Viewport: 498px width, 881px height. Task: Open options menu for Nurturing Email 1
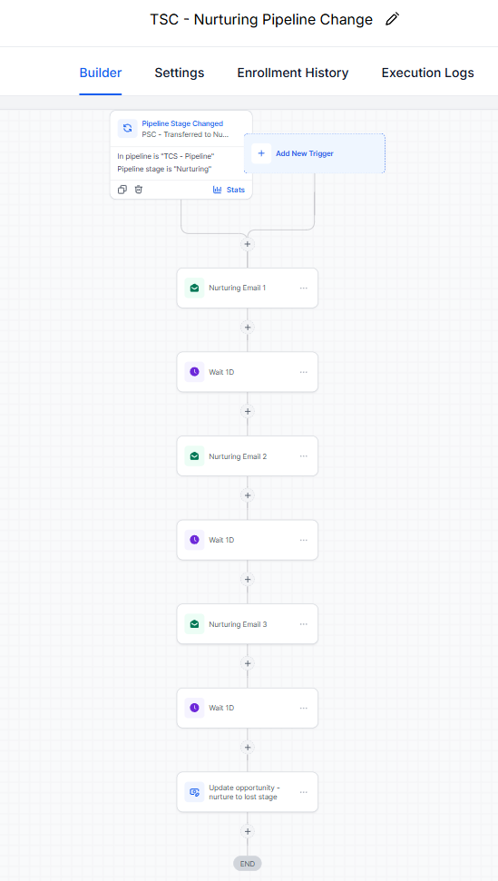[304, 288]
